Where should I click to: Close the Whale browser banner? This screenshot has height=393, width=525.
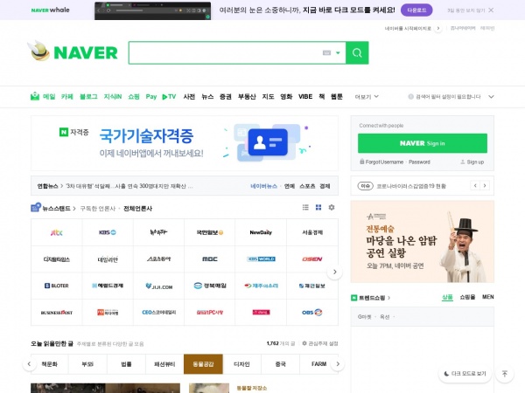coord(491,10)
